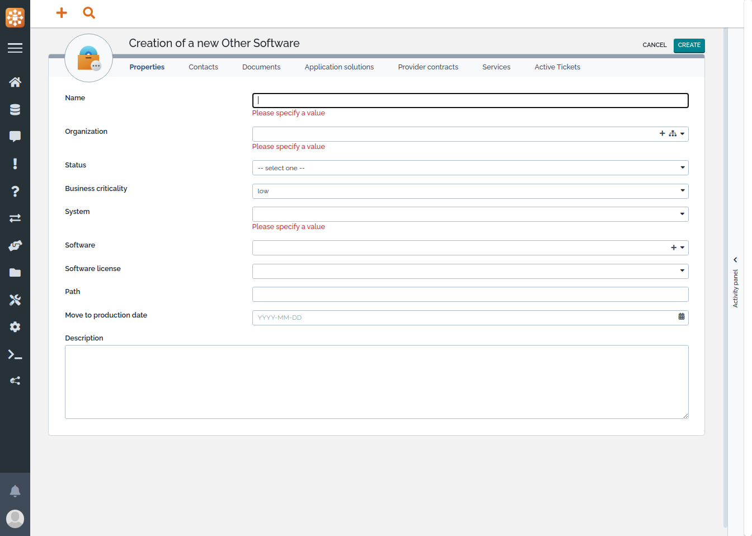Image resolution: width=752 pixels, height=536 pixels.
Task: Click the calendar icon in date field
Action: [681, 317]
